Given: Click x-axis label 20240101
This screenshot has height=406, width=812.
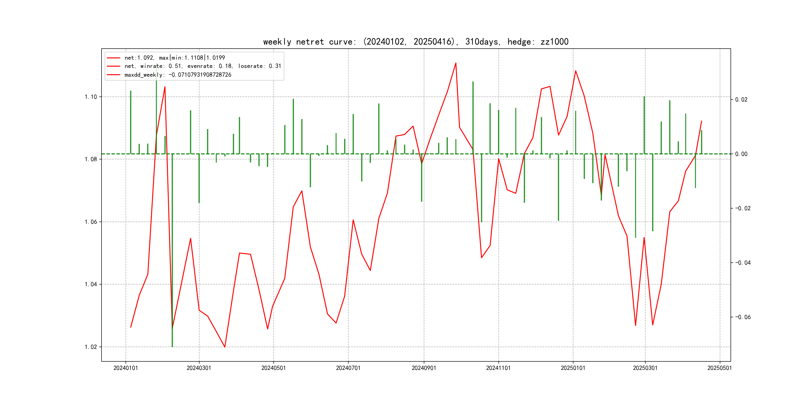Looking at the screenshot, I should tap(126, 368).
